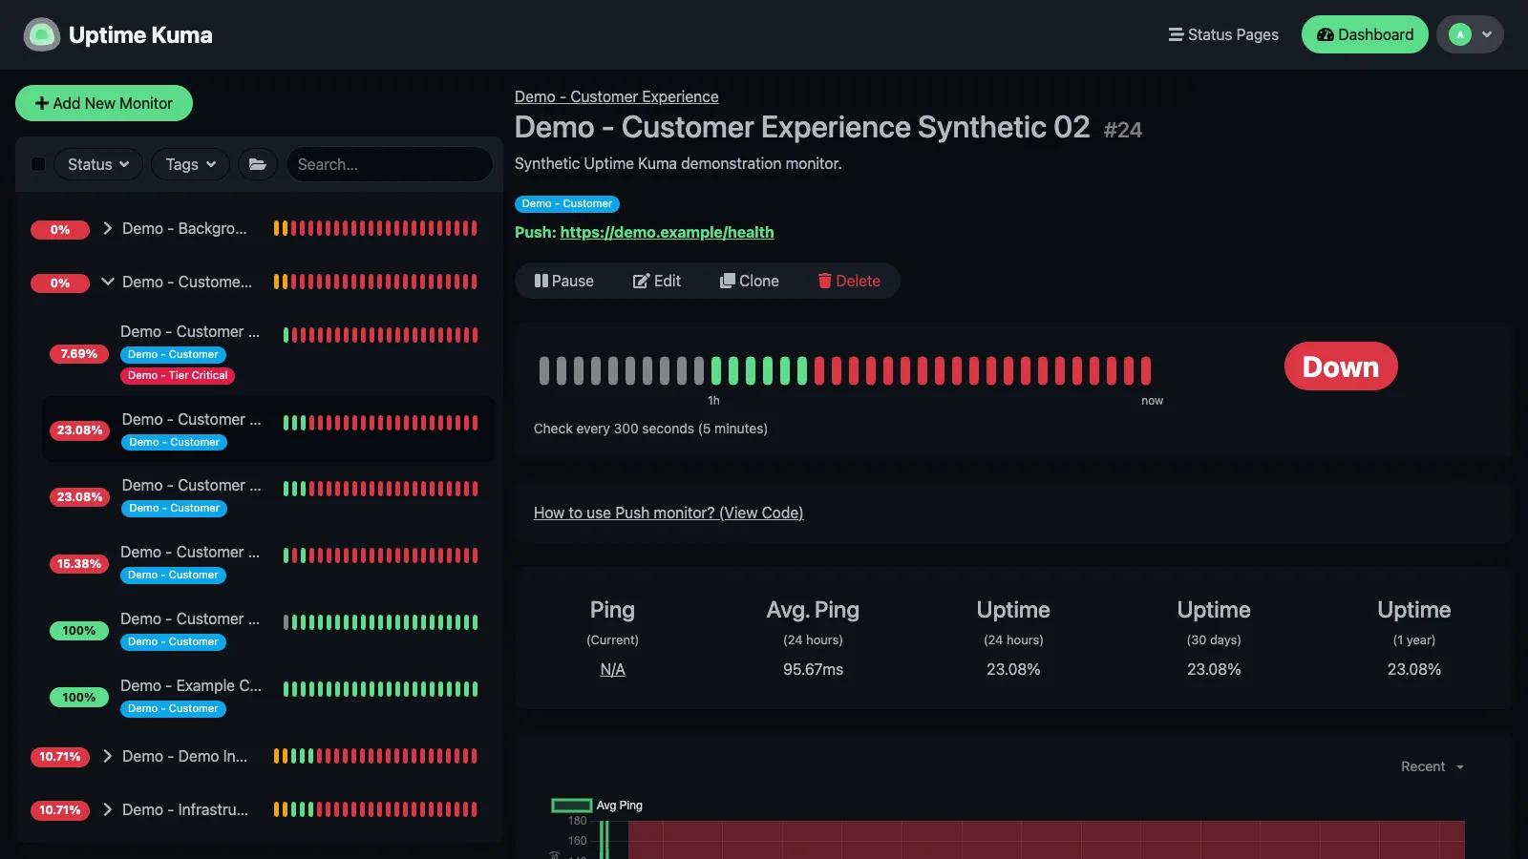This screenshot has height=859, width=1528.
Task: Click the monitor ID #24 text
Action: coord(1123,130)
